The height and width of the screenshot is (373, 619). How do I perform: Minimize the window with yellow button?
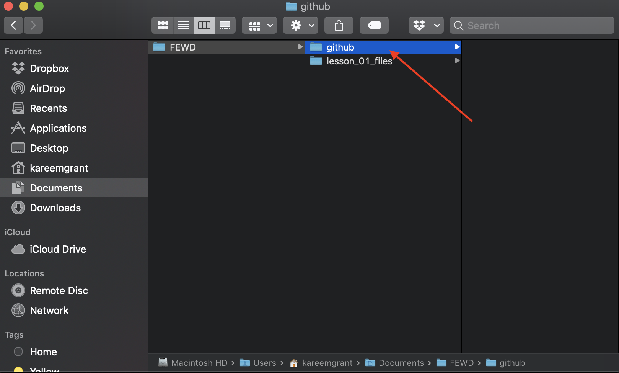tap(24, 6)
